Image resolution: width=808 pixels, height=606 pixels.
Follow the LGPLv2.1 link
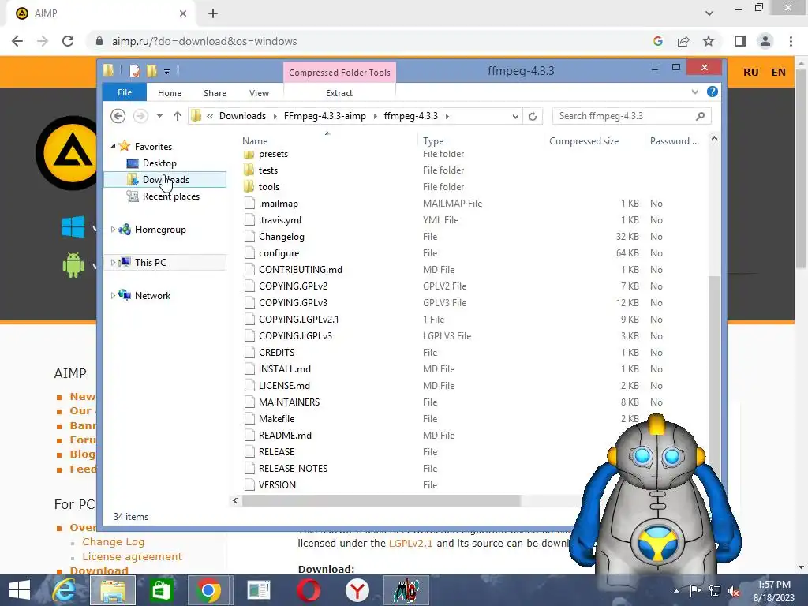410,543
